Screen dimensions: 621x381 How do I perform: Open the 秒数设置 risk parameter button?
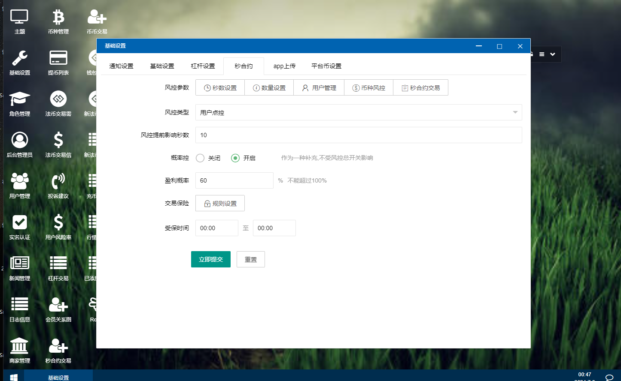220,88
